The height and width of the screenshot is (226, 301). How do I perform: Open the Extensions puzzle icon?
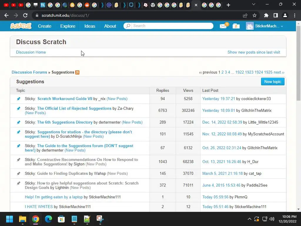(x=266, y=15)
